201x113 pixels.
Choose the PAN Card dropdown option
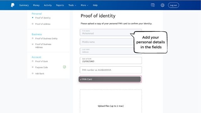click(x=110, y=79)
